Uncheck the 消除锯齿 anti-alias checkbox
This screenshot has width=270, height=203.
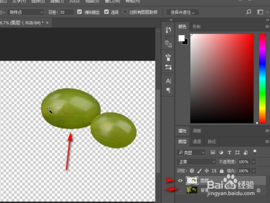pyautogui.click(x=79, y=12)
